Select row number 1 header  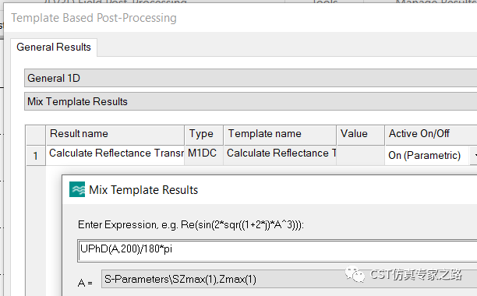[36, 156]
